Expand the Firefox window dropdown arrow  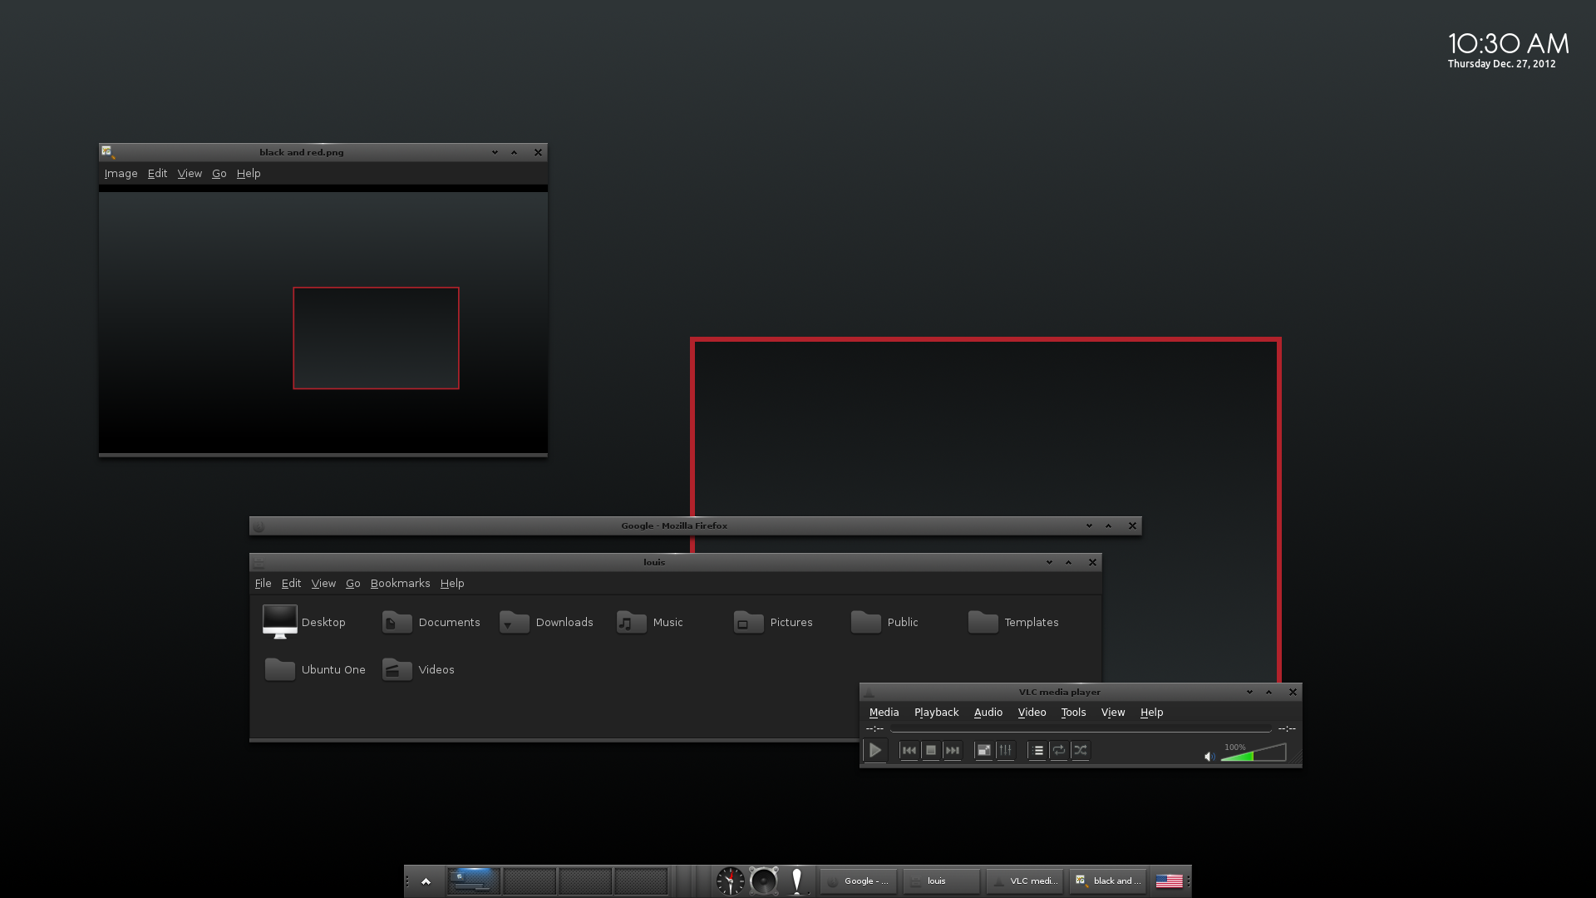coord(1088,525)
